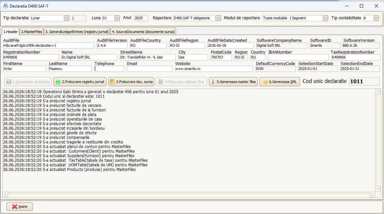Image resolution: width=384 pixels, height=214 pixels.
Task: Select log line 'S-a prelucrat ordinele de plata'
Action: [50, 115]
